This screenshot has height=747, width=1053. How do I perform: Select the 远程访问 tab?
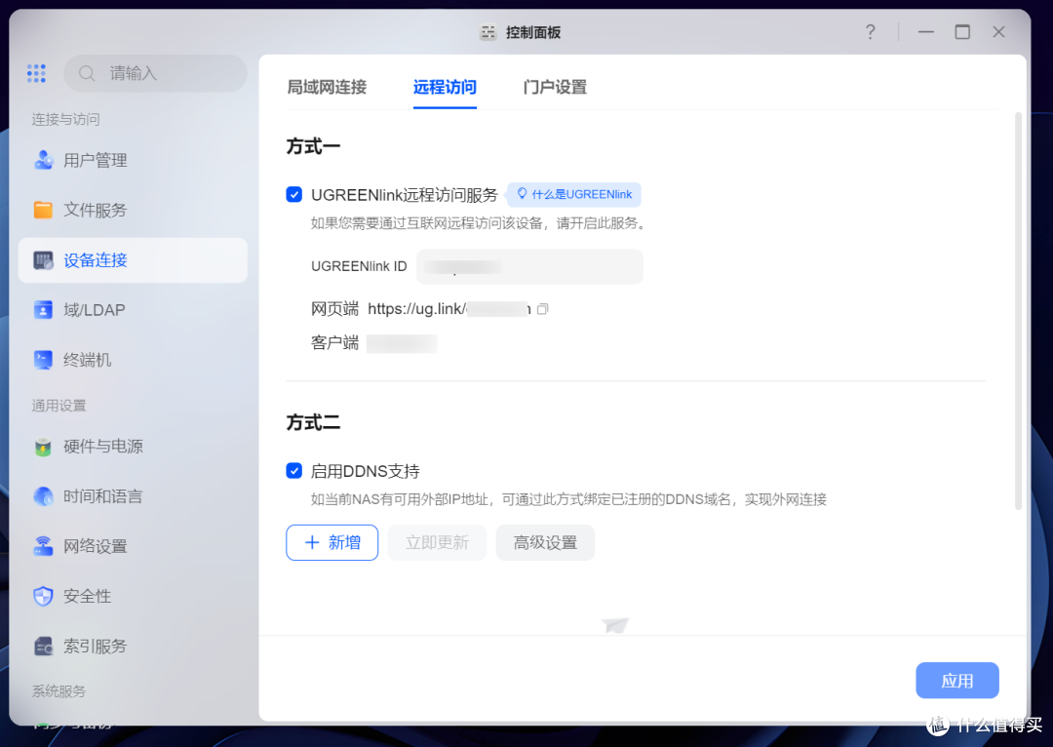click(x=445, y=88)
